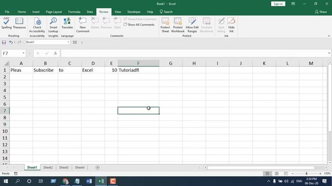Image resolution: width=332 pixels, height=186 pixels.
Task: Select Sheet4 tab
Action: click(79, 167)
